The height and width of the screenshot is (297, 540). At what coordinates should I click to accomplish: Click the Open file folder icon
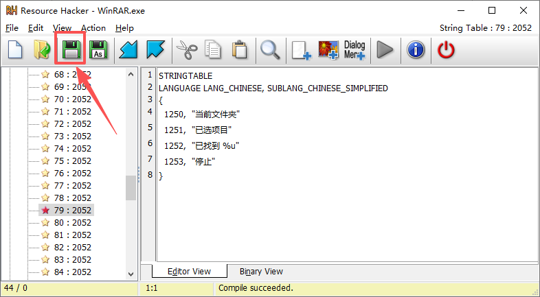[x=42, y=50]
